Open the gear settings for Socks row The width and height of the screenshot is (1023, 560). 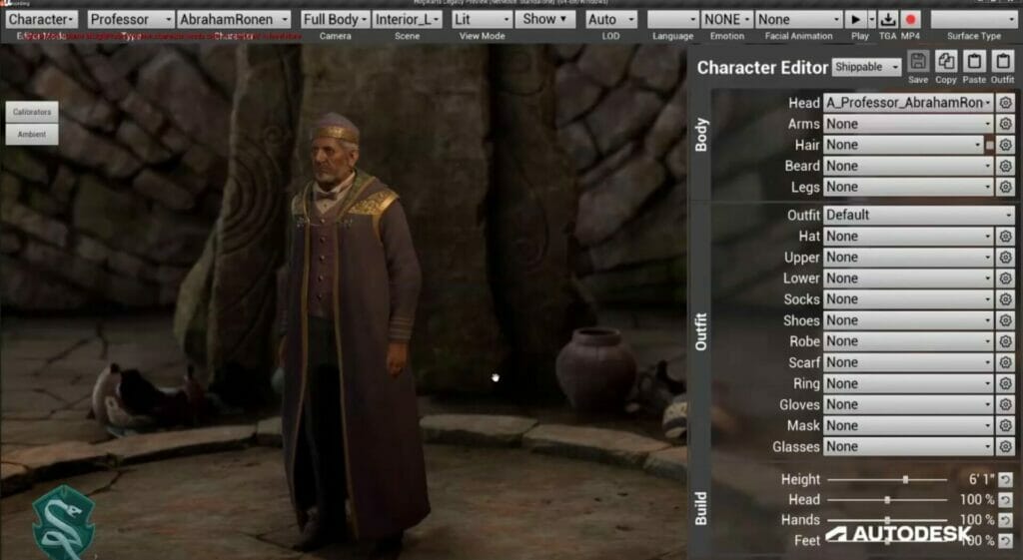pos(1005,299)
